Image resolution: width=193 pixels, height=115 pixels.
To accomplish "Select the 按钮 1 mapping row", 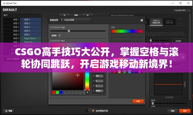I will (x=22, y=20).
